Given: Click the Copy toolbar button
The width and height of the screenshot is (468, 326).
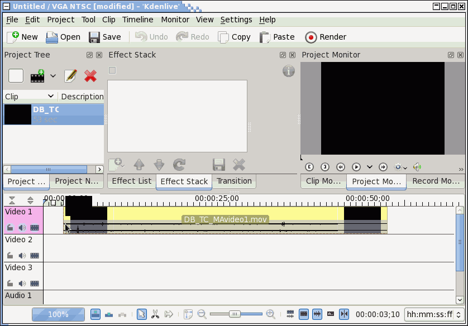Looking at the screenshot, I should [234, 37].
